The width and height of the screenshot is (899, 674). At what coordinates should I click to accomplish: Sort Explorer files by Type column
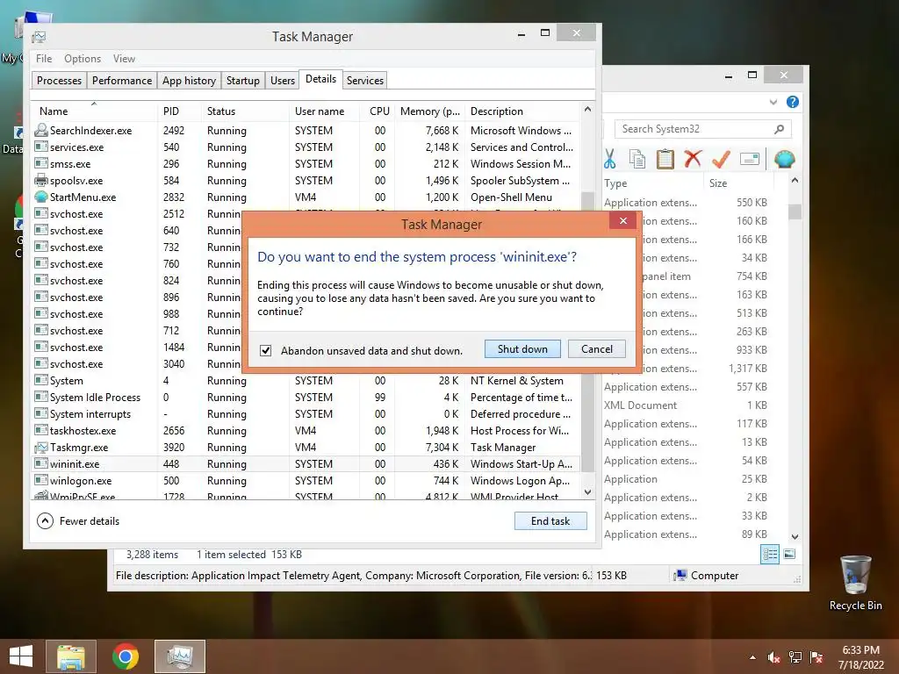[652, 183]
